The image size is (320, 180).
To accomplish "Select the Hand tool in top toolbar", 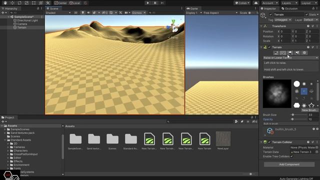I will (x=5, y=3).
